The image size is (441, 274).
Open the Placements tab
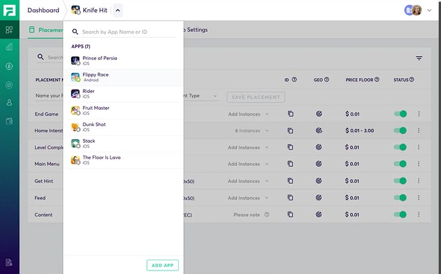coord(46,30)
